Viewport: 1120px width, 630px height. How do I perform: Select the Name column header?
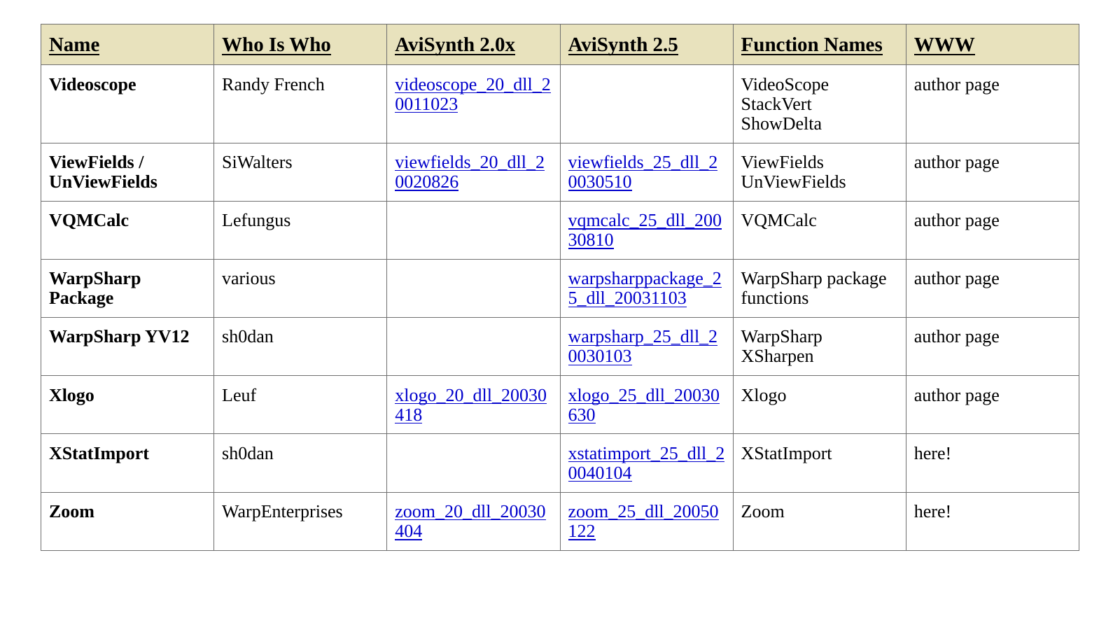[x=74, y=45]
